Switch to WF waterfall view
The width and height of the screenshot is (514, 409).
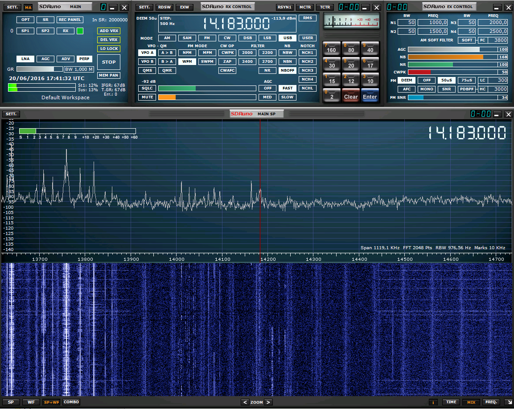31,402
